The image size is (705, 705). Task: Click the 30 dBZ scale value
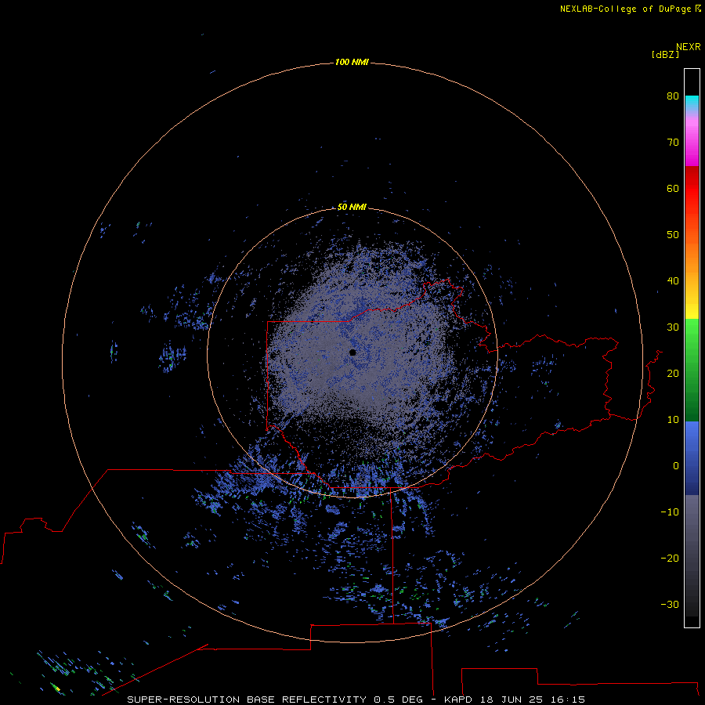click(673, 327)
